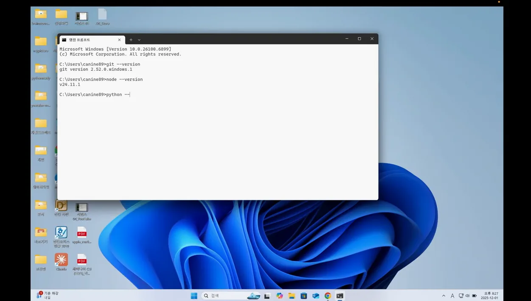Select the 데이터파일 desktop folder
Screen dimensions: 531x301
[41, 180]
